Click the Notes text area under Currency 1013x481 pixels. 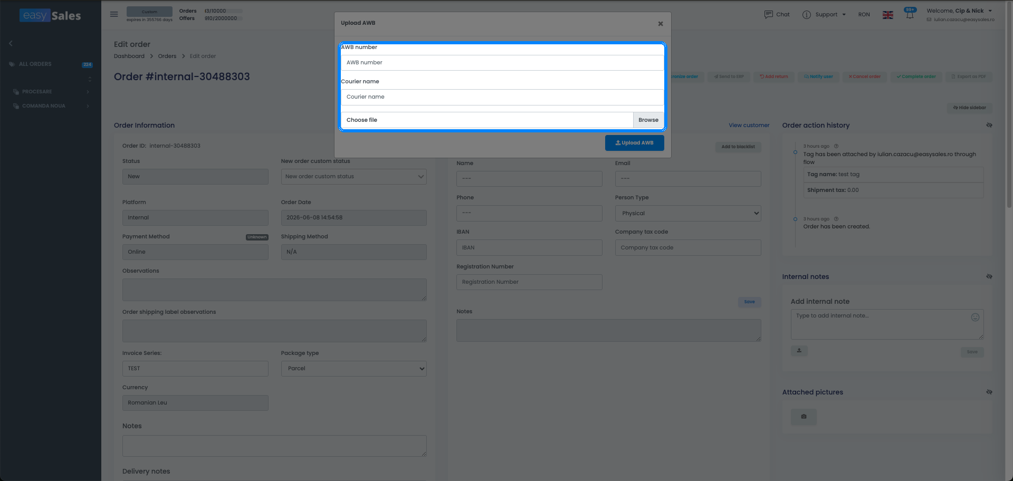click(274, 446)
